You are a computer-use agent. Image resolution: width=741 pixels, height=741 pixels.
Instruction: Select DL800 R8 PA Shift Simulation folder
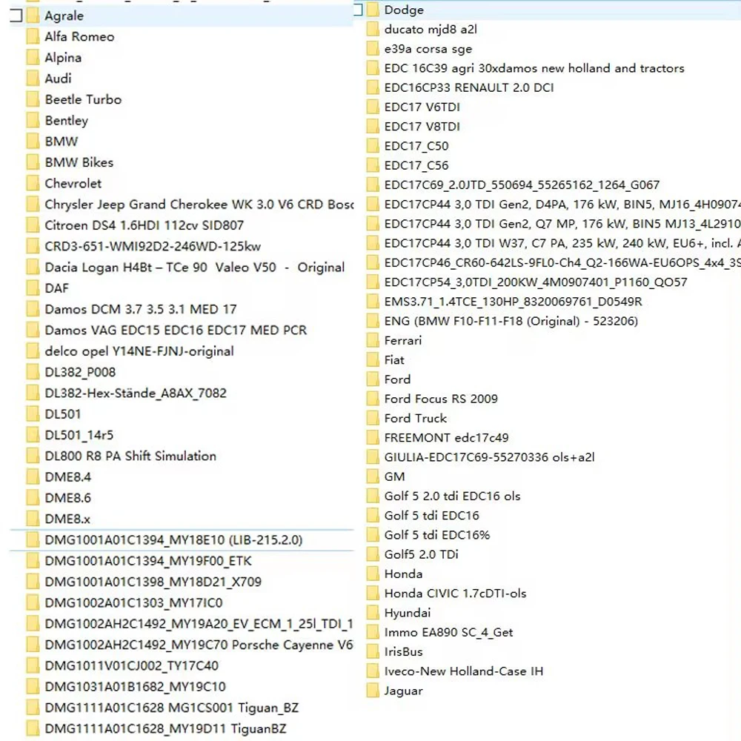(x=130, y=456)
